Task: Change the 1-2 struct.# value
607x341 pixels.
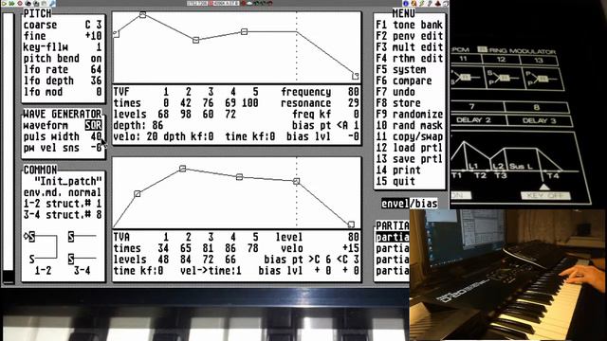Action: click(99, 204)
